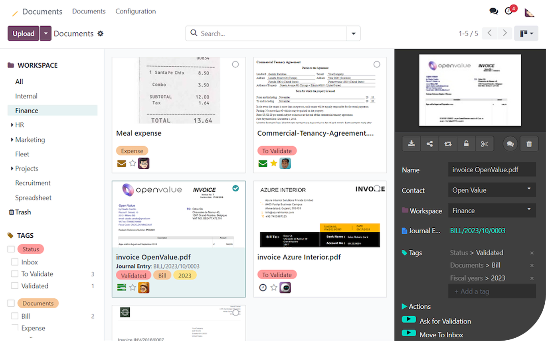Click the download icon in preview panel
The height and width of the screenshot is (341, 546).
click(411, 144)
